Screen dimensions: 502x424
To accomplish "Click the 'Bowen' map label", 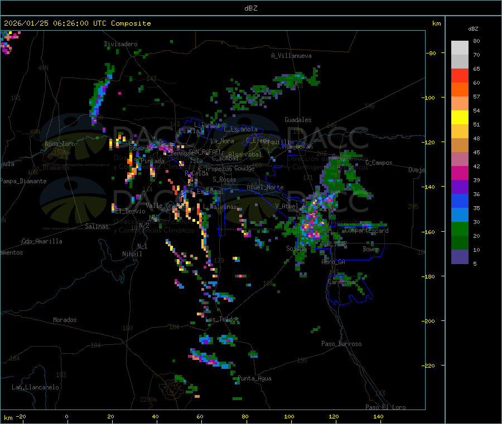I will [371, 248].
